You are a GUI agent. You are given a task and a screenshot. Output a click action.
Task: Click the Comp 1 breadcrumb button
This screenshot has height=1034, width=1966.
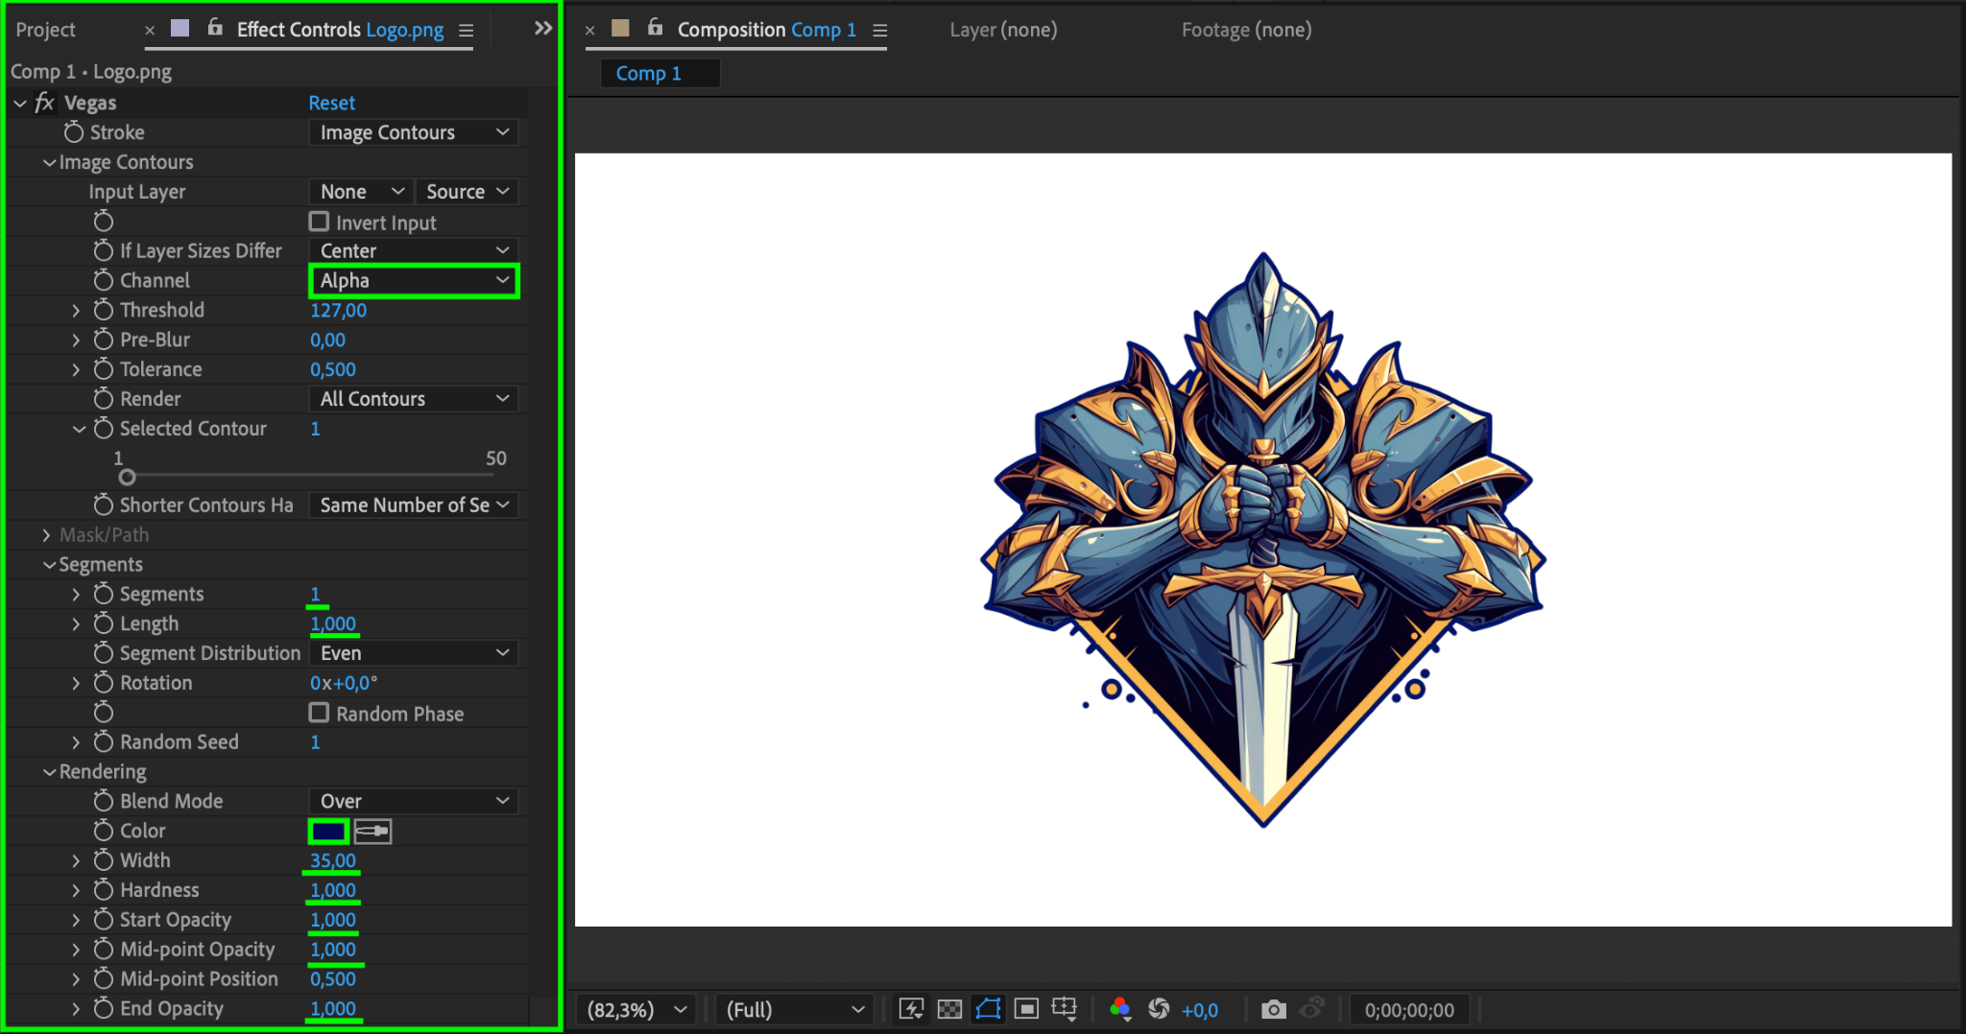[649, 73]
